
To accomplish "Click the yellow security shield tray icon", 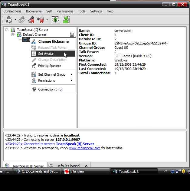I will tap(183, 171).
